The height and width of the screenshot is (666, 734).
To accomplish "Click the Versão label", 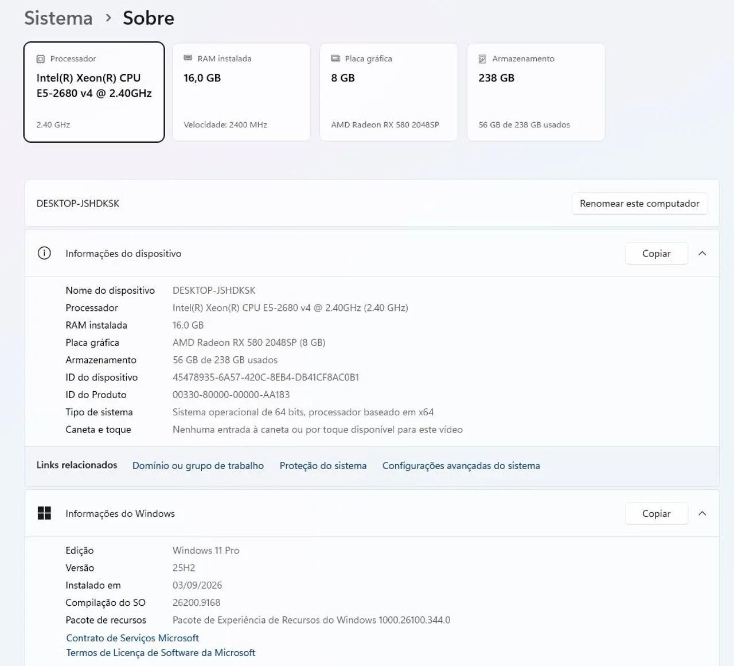I will pyautogui.click(x=80, y=568).
